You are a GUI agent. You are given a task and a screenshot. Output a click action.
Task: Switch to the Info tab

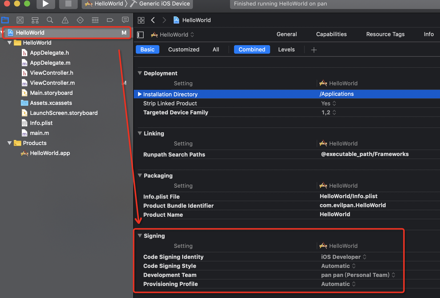429,34
